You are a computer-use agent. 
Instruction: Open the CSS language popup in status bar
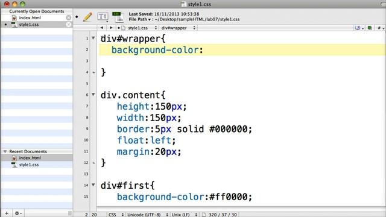pos(116,215)
